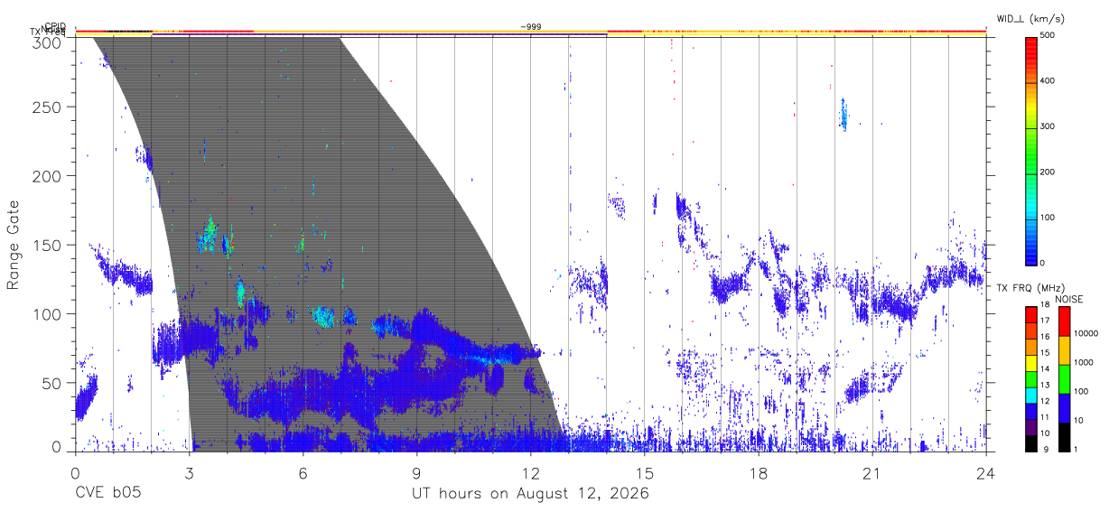Click x-axis tick label '6'

tap(303, 473)
